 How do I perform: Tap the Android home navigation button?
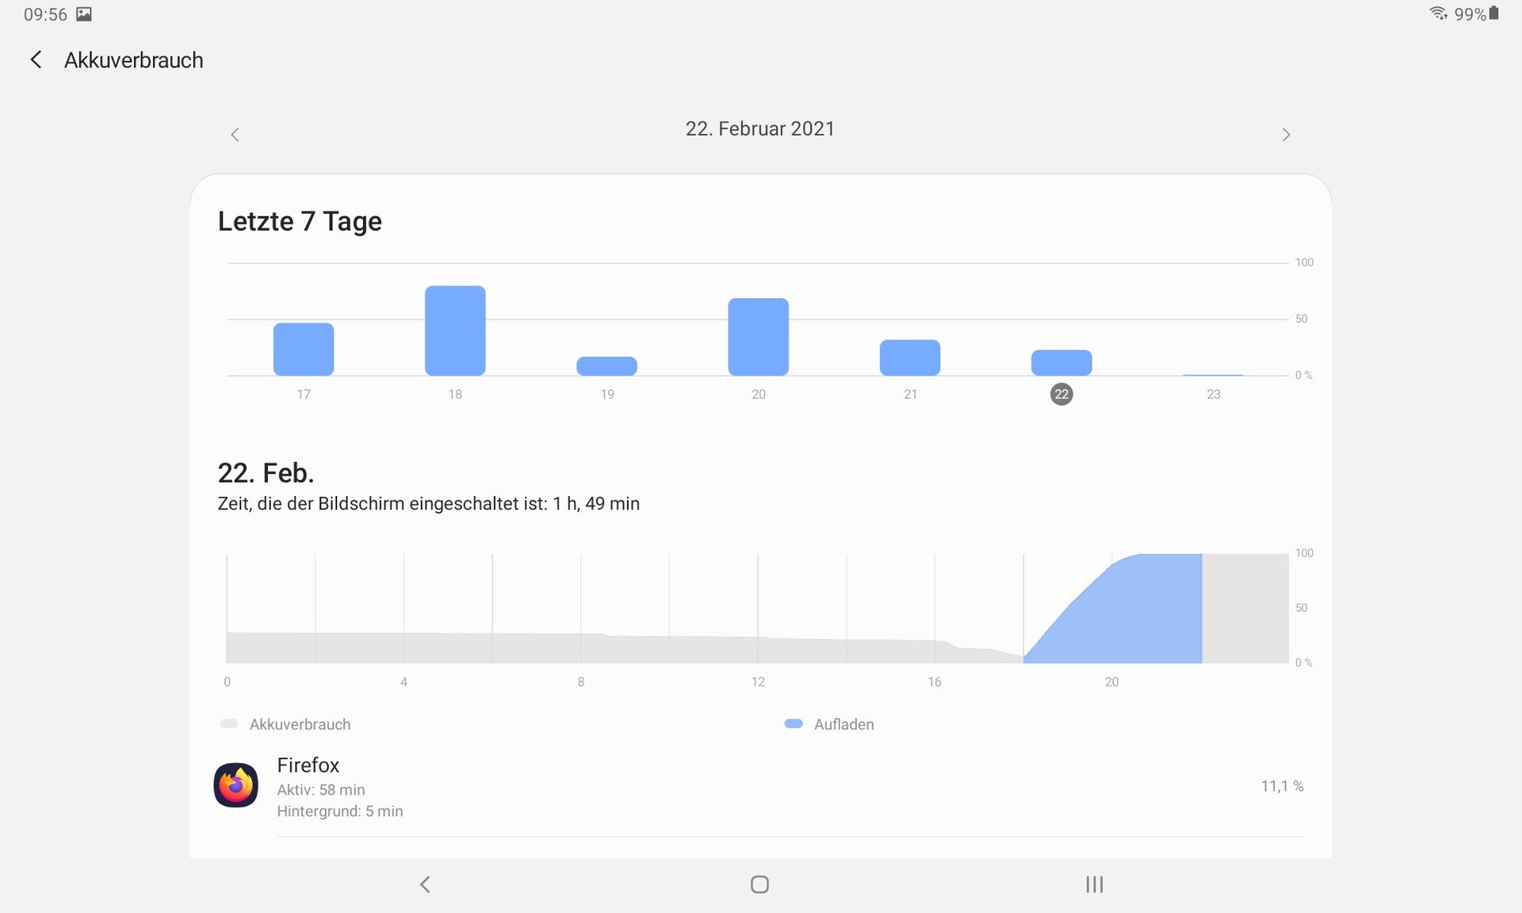point(759,884)
